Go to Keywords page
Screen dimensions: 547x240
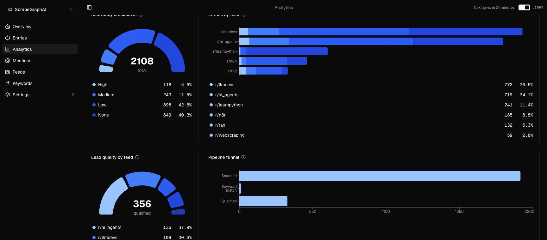point(40,83)
